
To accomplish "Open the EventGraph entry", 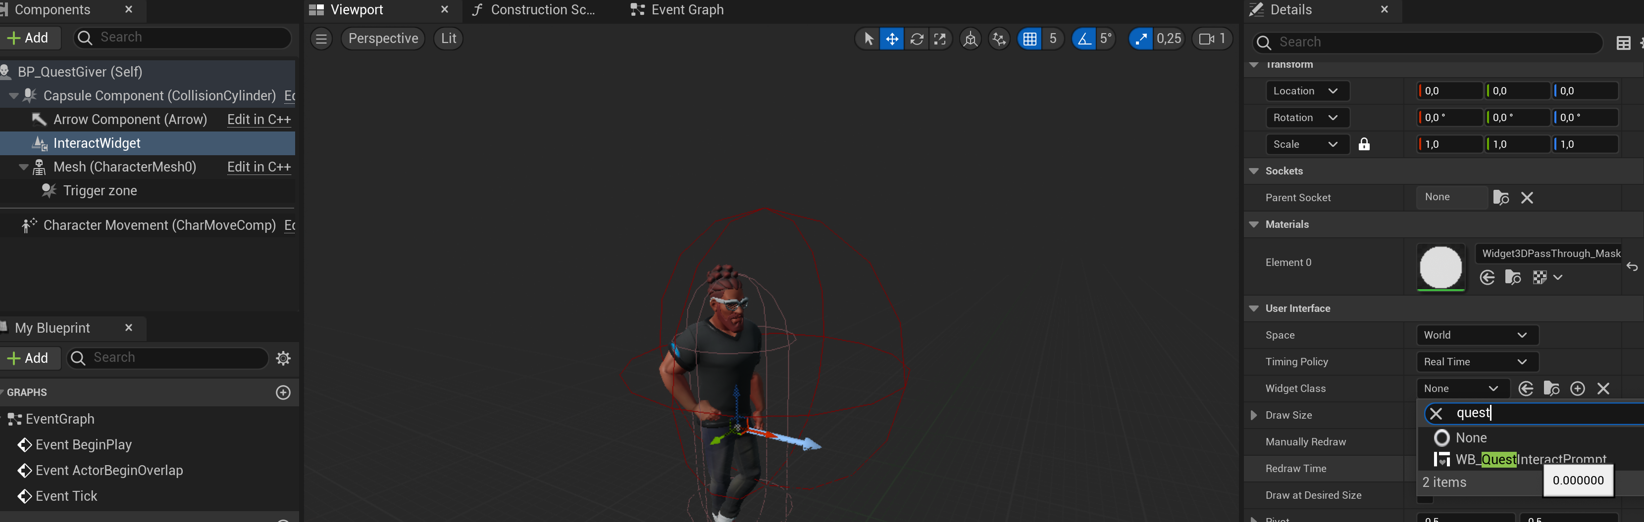I will pyautogui.click(x=60, y=419).
